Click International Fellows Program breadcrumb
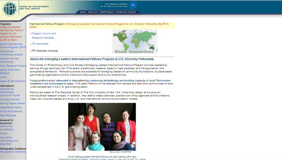The height and width of the screenshot is (160, 282). tap(47, 24)
